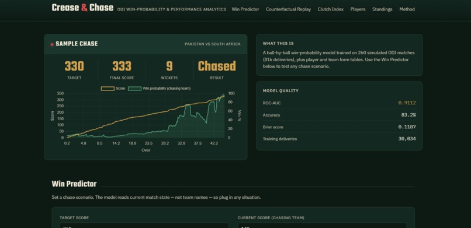The image size is (471, 228).
Task: Open the Method page link
Action: pos(407,9)
